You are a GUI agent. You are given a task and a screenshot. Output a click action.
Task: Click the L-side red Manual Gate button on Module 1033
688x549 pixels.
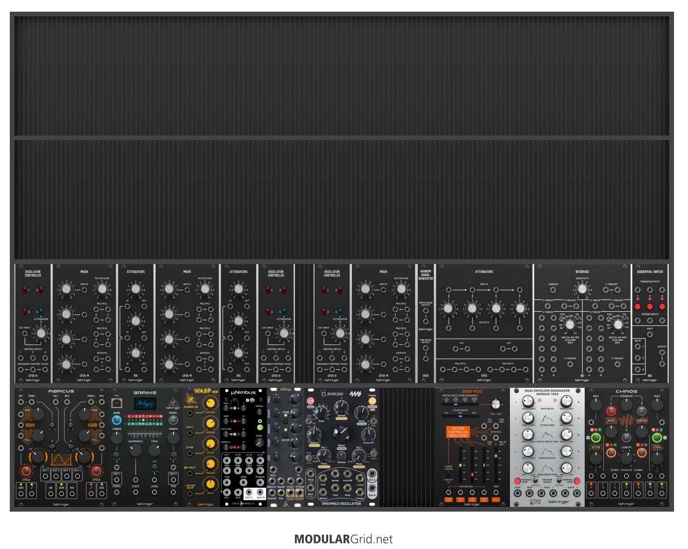pos(517,481)
